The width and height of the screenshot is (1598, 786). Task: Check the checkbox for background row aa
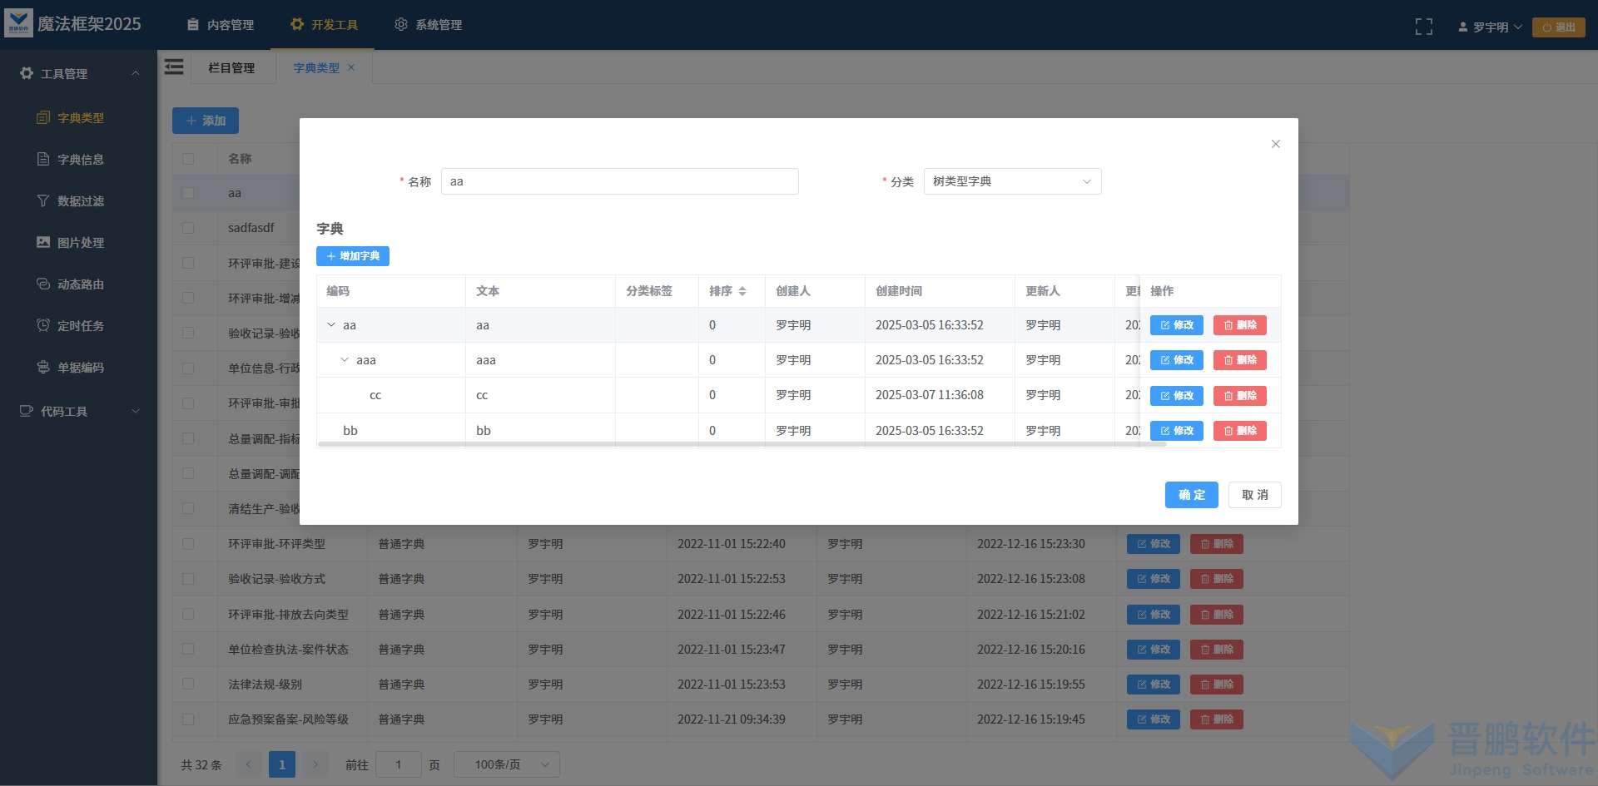tap(188, 193)
